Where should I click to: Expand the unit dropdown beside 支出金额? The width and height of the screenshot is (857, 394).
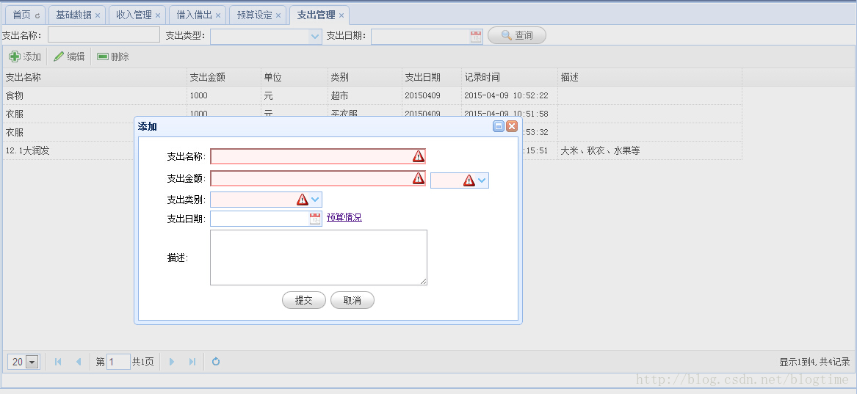(482, 180)
